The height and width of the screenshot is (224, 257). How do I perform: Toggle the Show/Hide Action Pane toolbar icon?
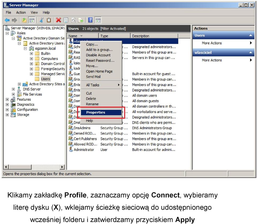pyautogui.click(x=98, y=20)
